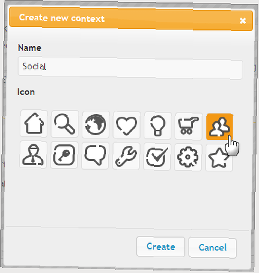Choose the magnifying glass search icon
This screenshot has width=259, height=273.
tap(65, 124)
